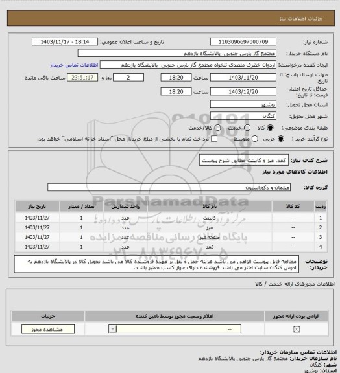Choose the متوسط purchase process option

tap(255, 139)
